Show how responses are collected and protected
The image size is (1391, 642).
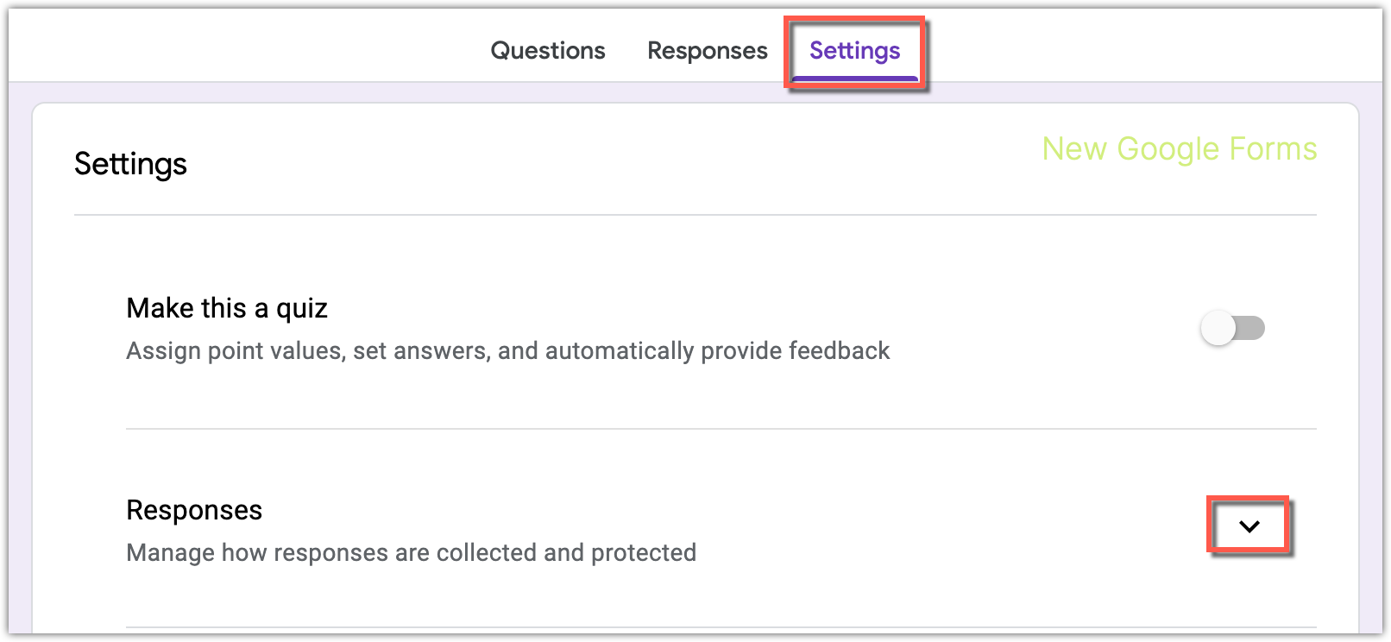[1248, 525]
